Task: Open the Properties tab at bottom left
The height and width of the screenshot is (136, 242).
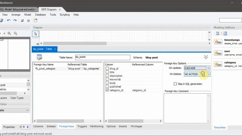Action: pyautogui.click(x=9, y=127)
